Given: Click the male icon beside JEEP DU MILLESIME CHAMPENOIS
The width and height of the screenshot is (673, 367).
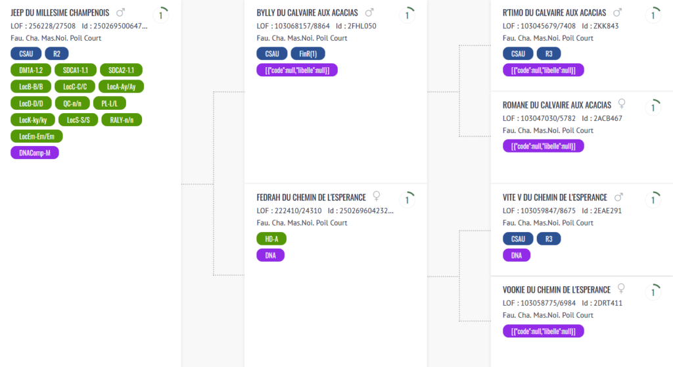Looking at the screenshot, I should (x=121, y=12).
